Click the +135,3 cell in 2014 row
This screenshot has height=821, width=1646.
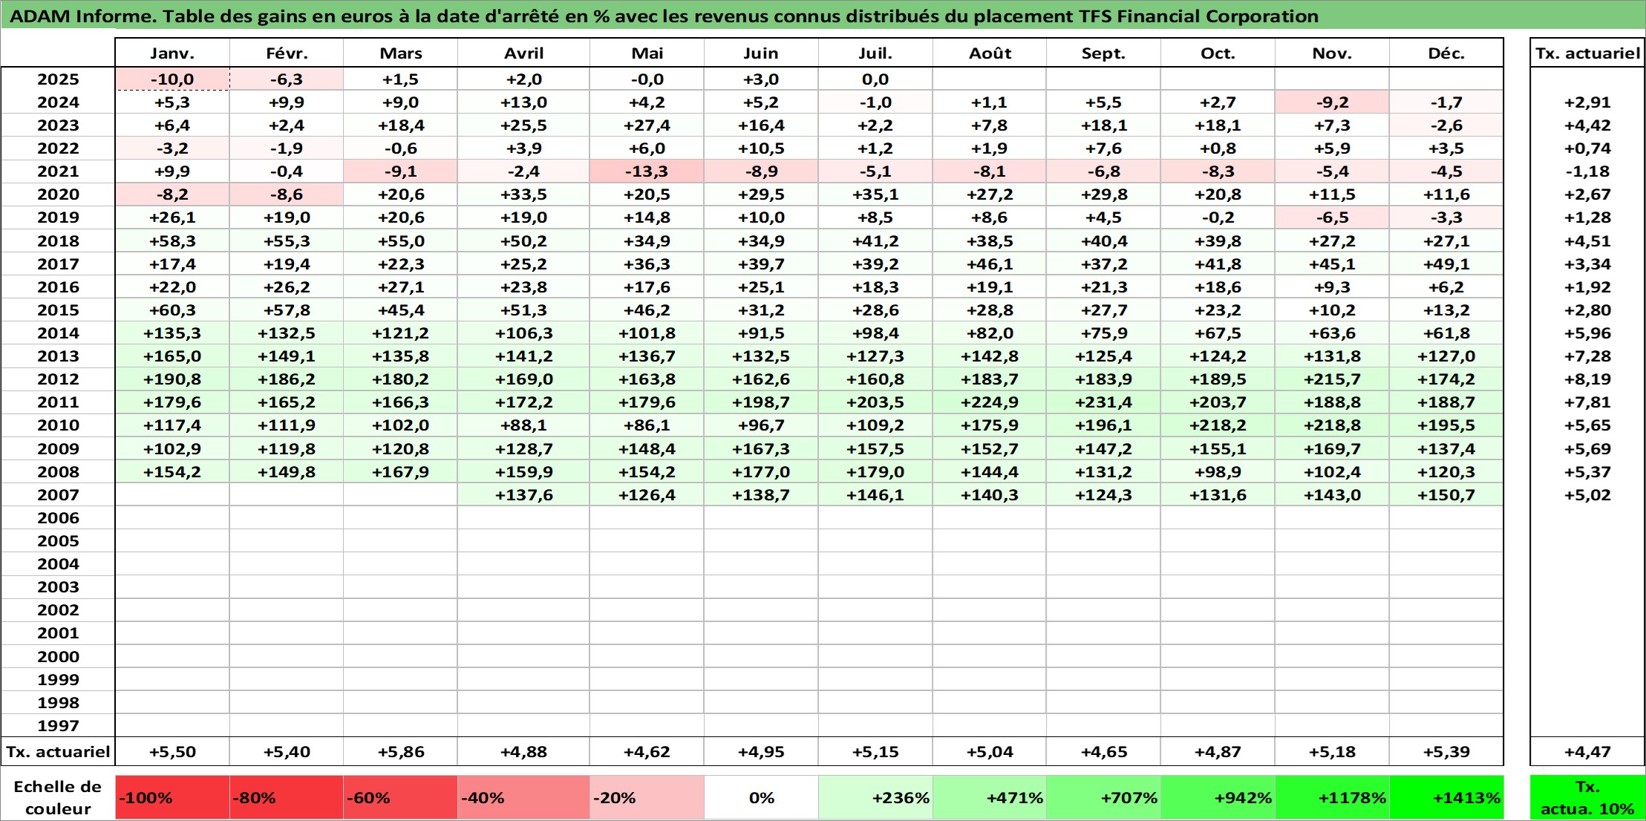[x=172, y=333]
